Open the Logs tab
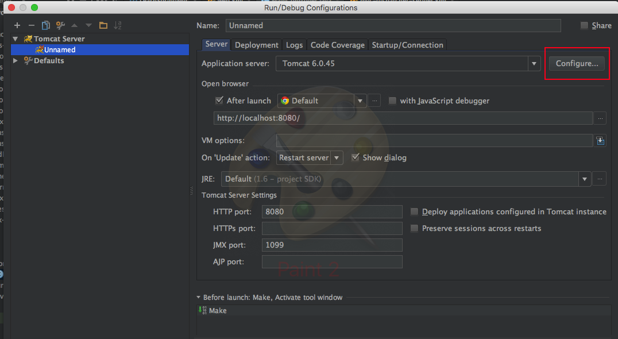This screenshot has width=618, height=339. pyautogui.click(x=295, y=45)
